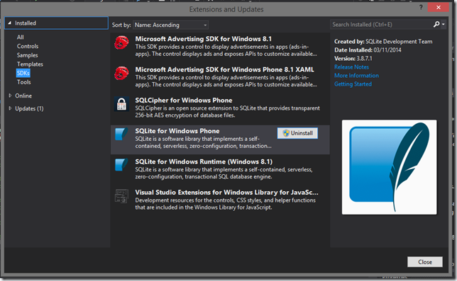This screenshot has height=281, width=457.
Task: Collapse the Installed category
Action: coord(10,23)
